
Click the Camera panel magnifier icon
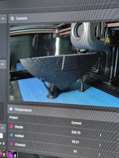point(12,19)
